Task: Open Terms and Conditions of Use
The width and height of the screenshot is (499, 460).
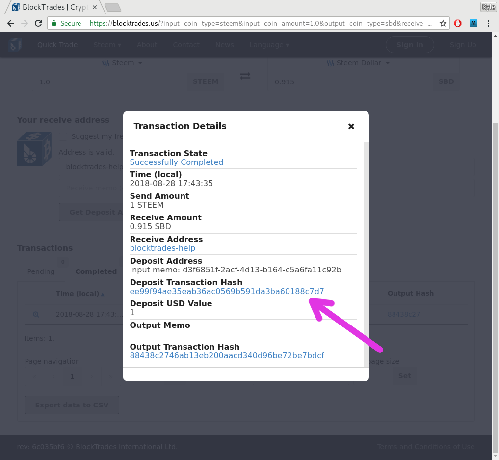Action: tap(425, 447)
